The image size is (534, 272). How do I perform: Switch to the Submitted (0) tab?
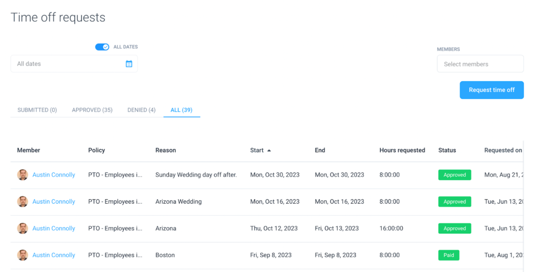coord(37,110)
